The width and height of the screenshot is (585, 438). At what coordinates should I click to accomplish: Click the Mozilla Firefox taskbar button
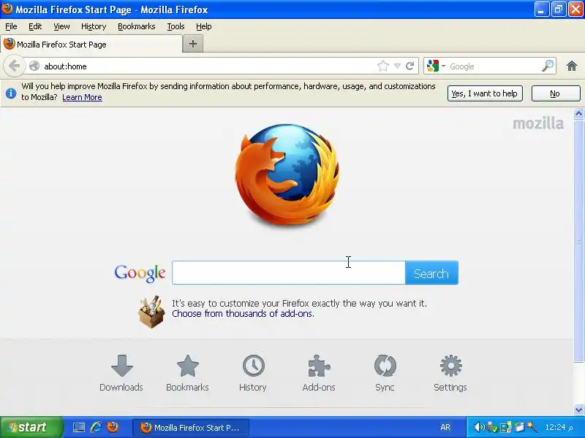pos(191,428)
